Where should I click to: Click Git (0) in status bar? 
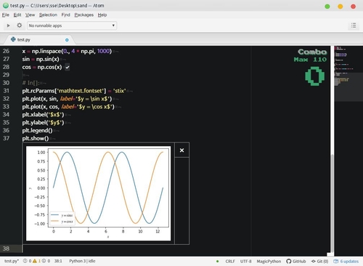[x=319, y=261]
